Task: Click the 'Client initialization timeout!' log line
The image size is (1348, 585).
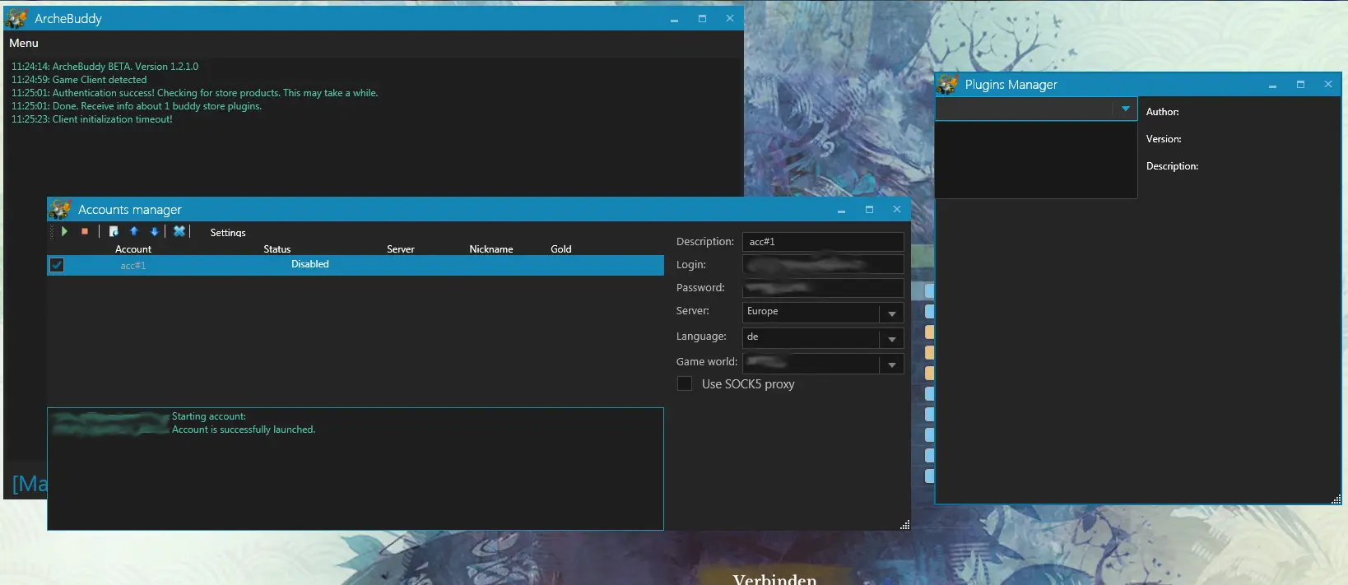Action: point(92,119)
